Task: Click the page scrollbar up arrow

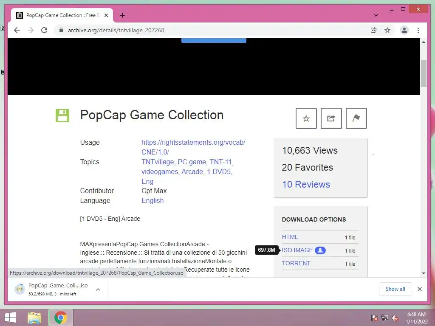Action: point(424,42)
